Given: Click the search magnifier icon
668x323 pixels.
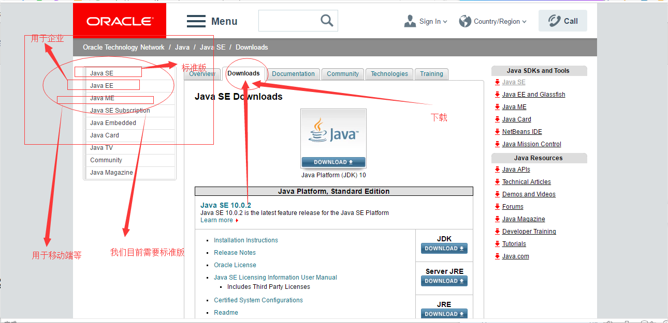Looking at the screenshot, I should click(327, 21).
